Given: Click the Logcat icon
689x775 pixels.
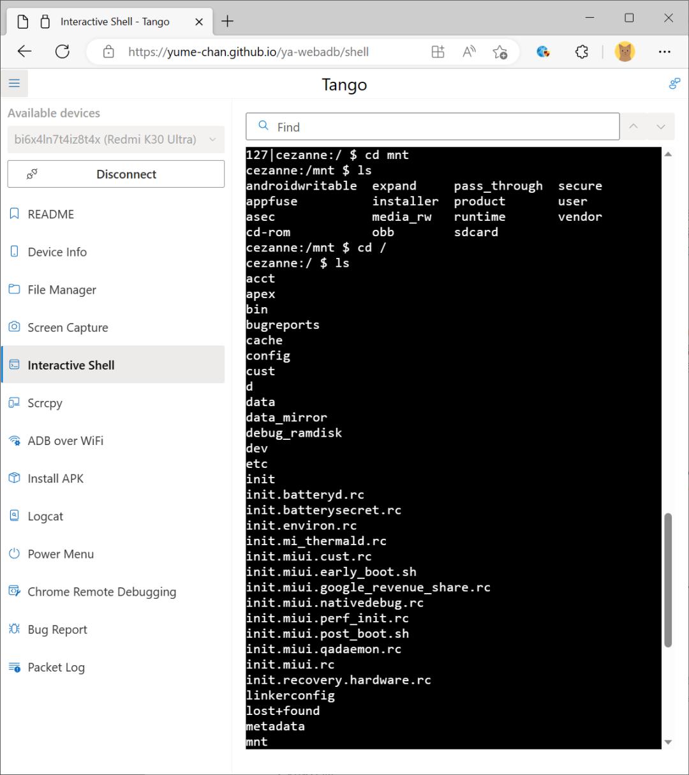Looking at the screenshot, I should tap(14, 516).
